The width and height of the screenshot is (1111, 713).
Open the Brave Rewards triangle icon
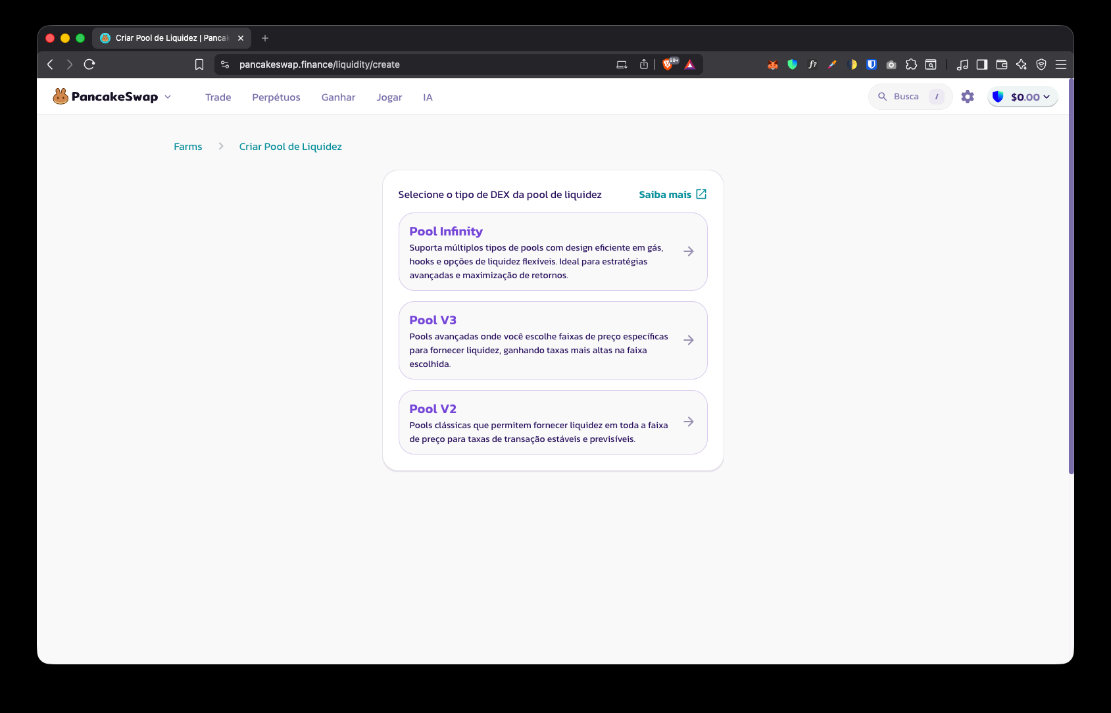pyautogui.click(x=689, y=64)
